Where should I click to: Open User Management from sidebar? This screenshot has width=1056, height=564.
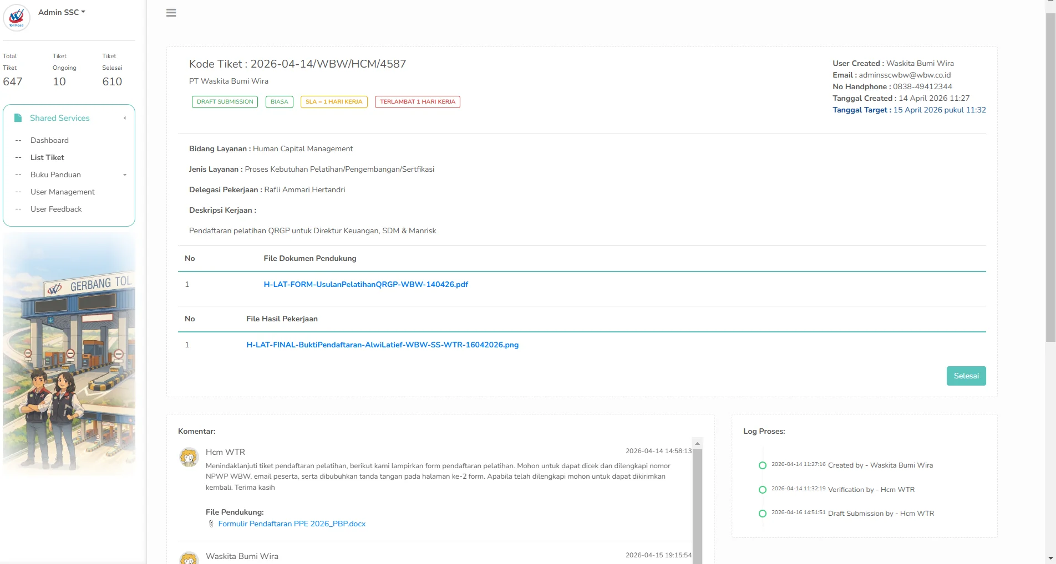(x=62, y=192)
